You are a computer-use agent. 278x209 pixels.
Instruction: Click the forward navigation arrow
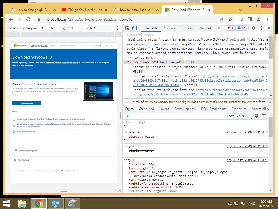20,19
